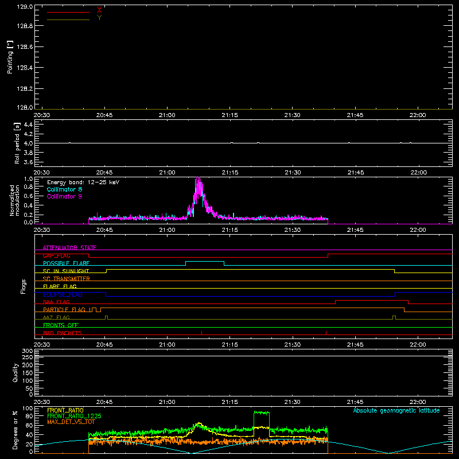Click the 3.6 tick label on the Roll period axis
Screen dimensions: 459x459
28,162
